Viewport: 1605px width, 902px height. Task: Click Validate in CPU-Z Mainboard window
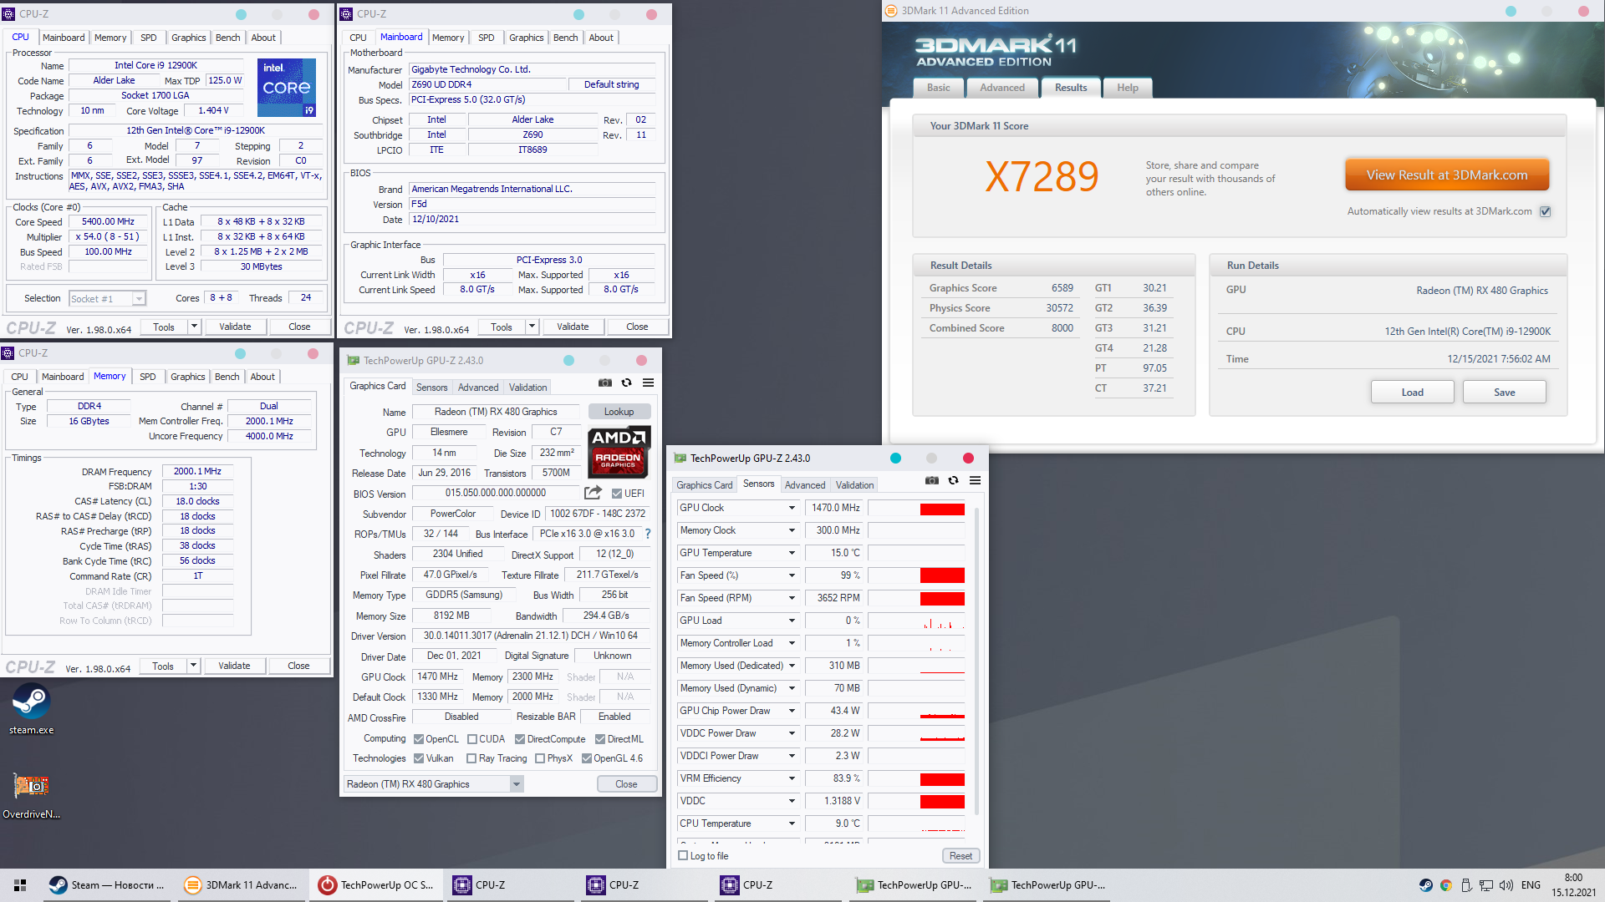click(x=573, y=327)
